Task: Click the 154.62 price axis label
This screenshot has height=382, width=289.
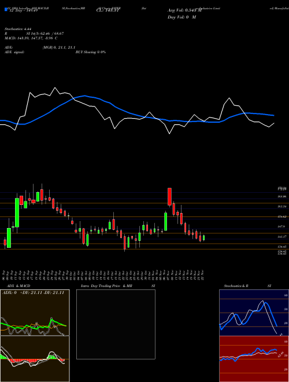Action: [x=283, y=216]
